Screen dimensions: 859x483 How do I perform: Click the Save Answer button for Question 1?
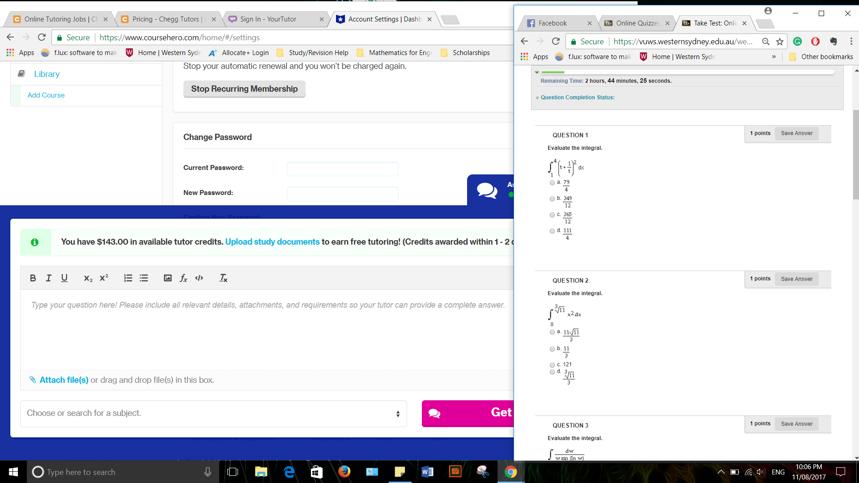point(796,133)
